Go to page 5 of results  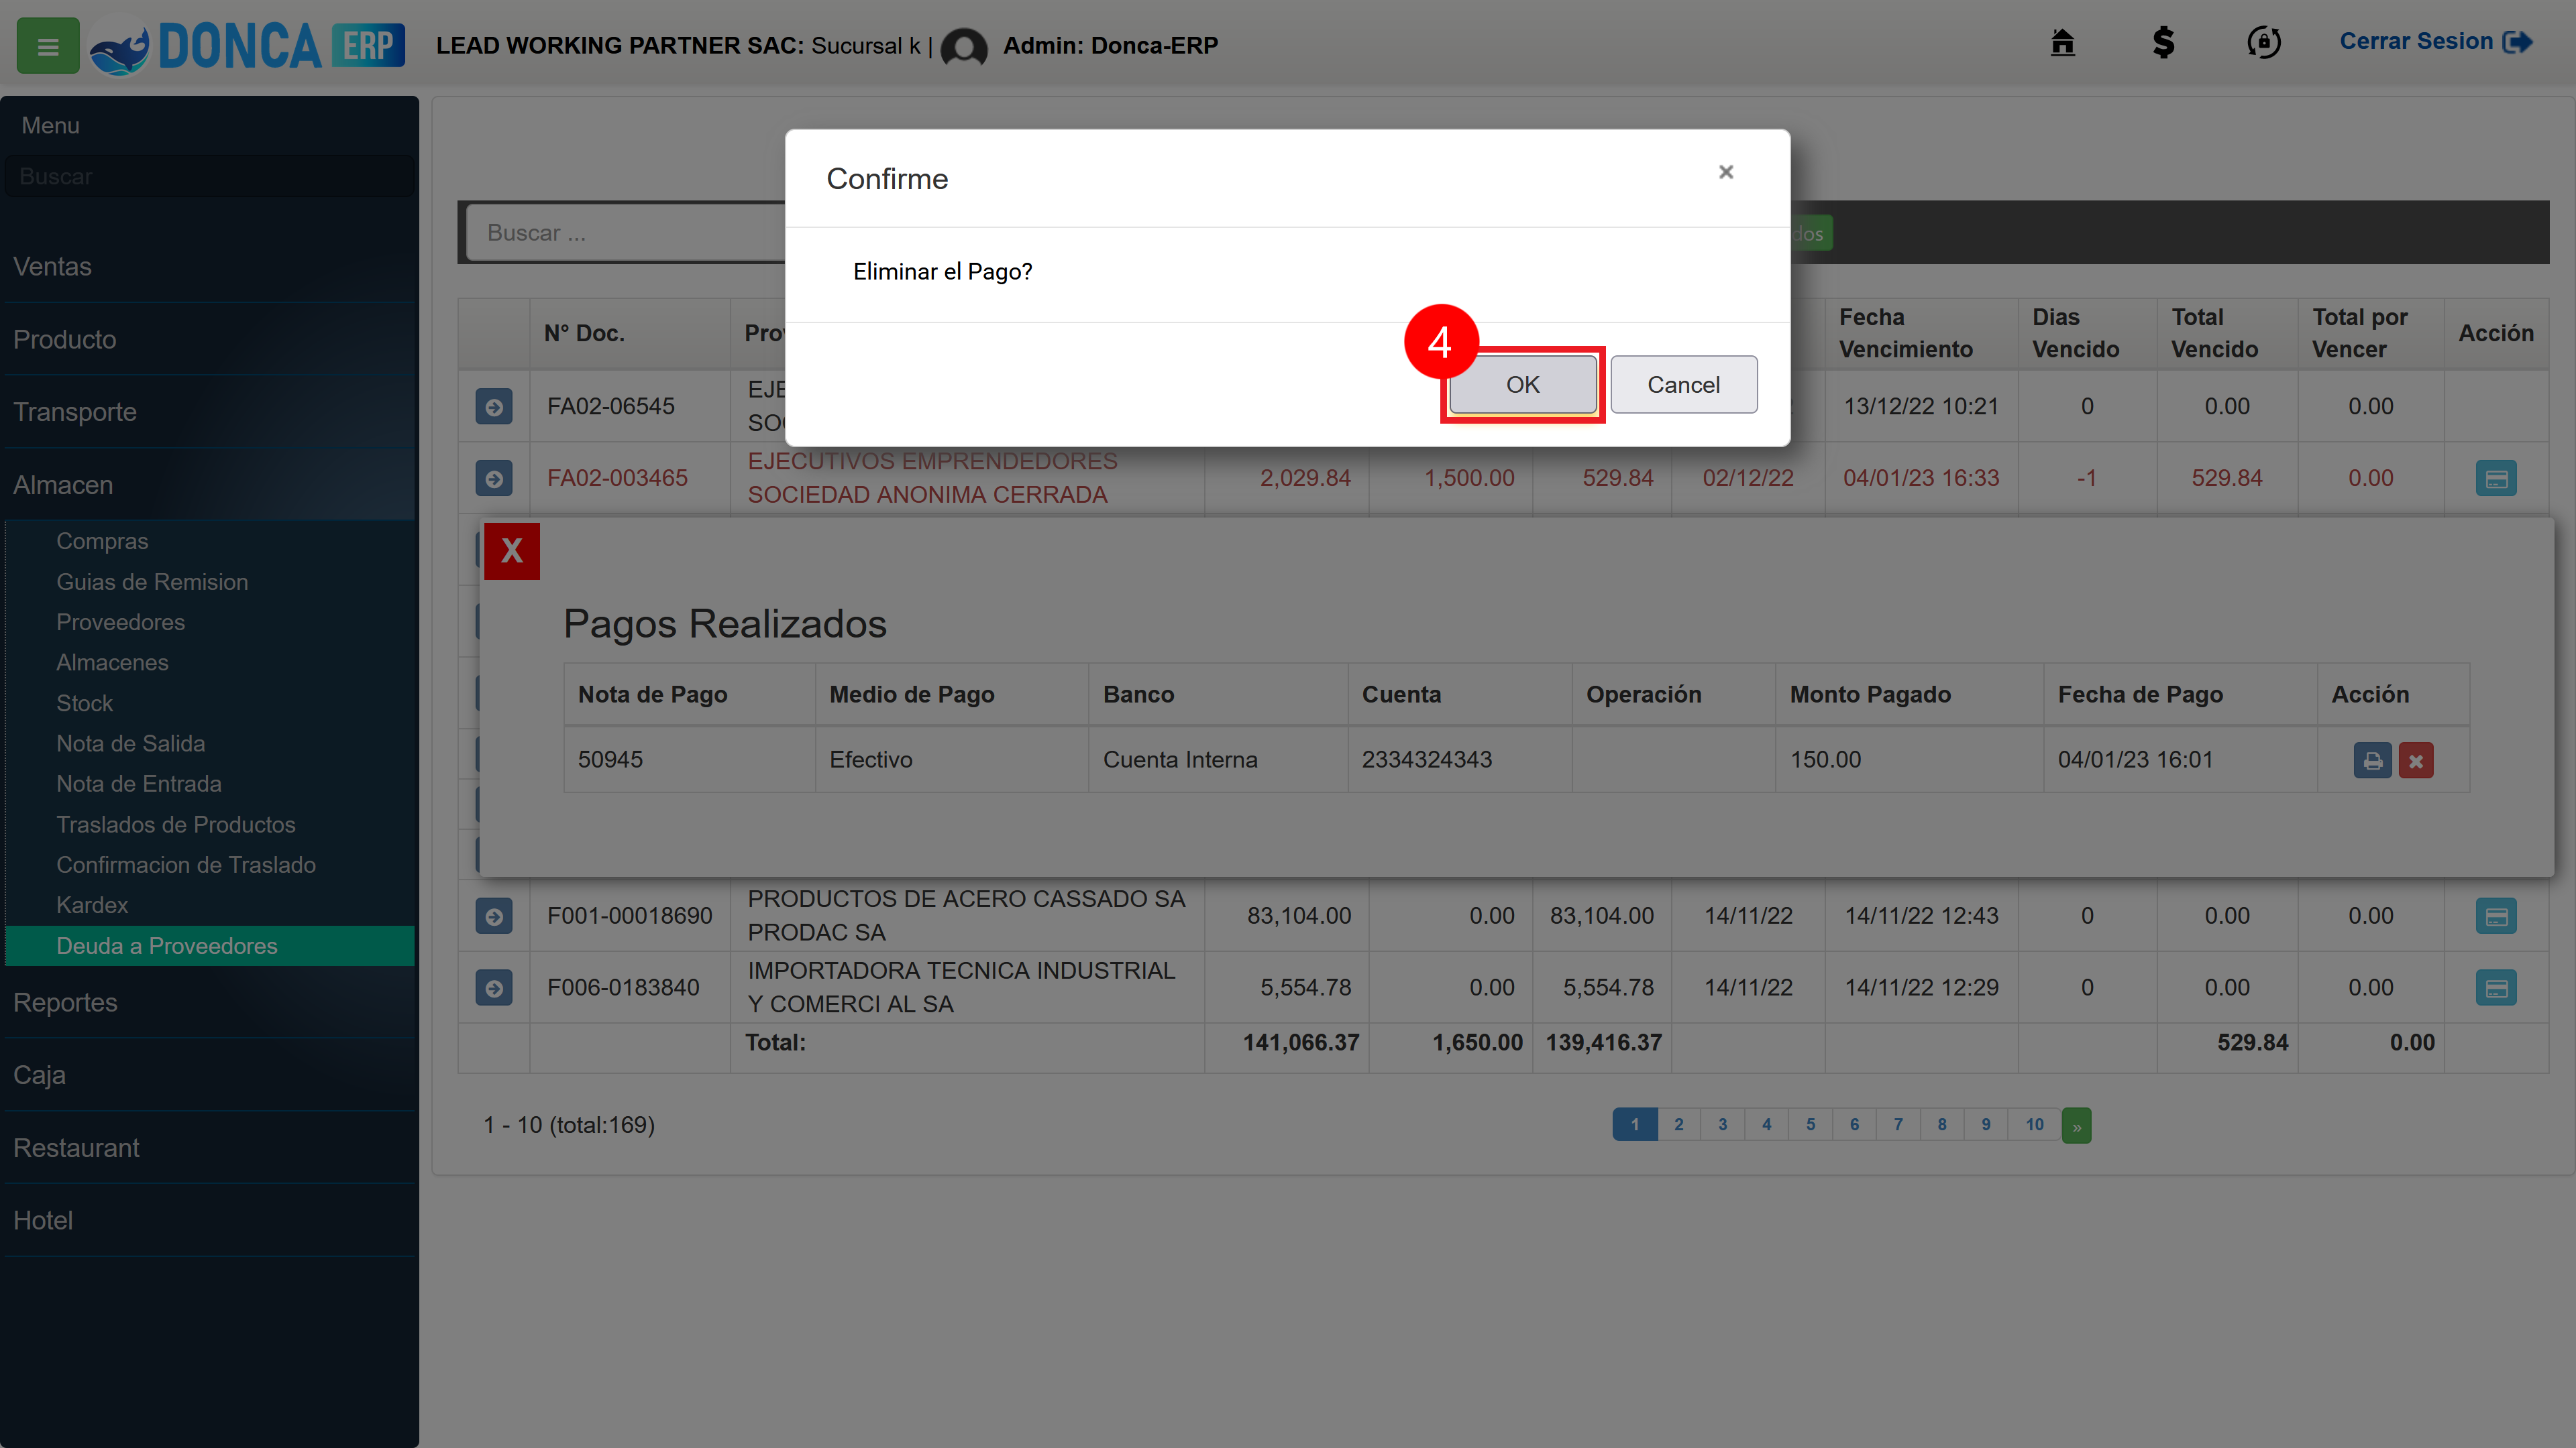pos(1810,1124)
